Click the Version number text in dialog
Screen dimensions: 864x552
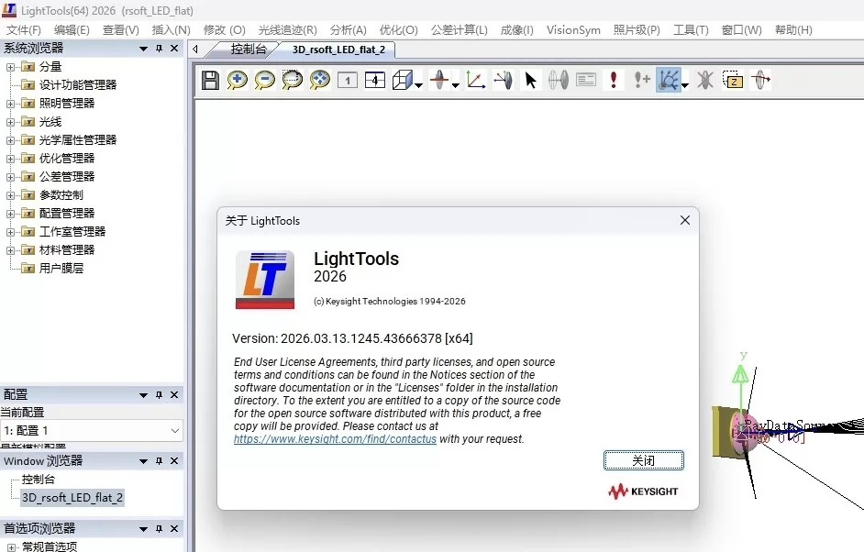point(352,338)
